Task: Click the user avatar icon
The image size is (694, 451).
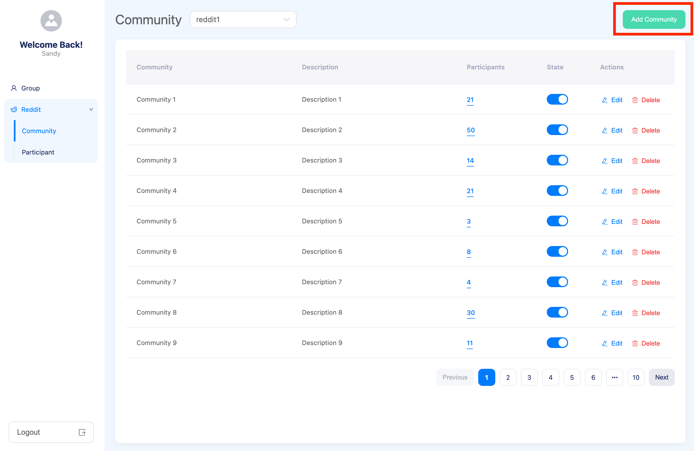Action: click(x=51, y=21)
